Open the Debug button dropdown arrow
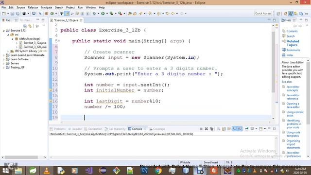This screenshot has width=311, height=175. pyautogui.click(x=98, y=13)
